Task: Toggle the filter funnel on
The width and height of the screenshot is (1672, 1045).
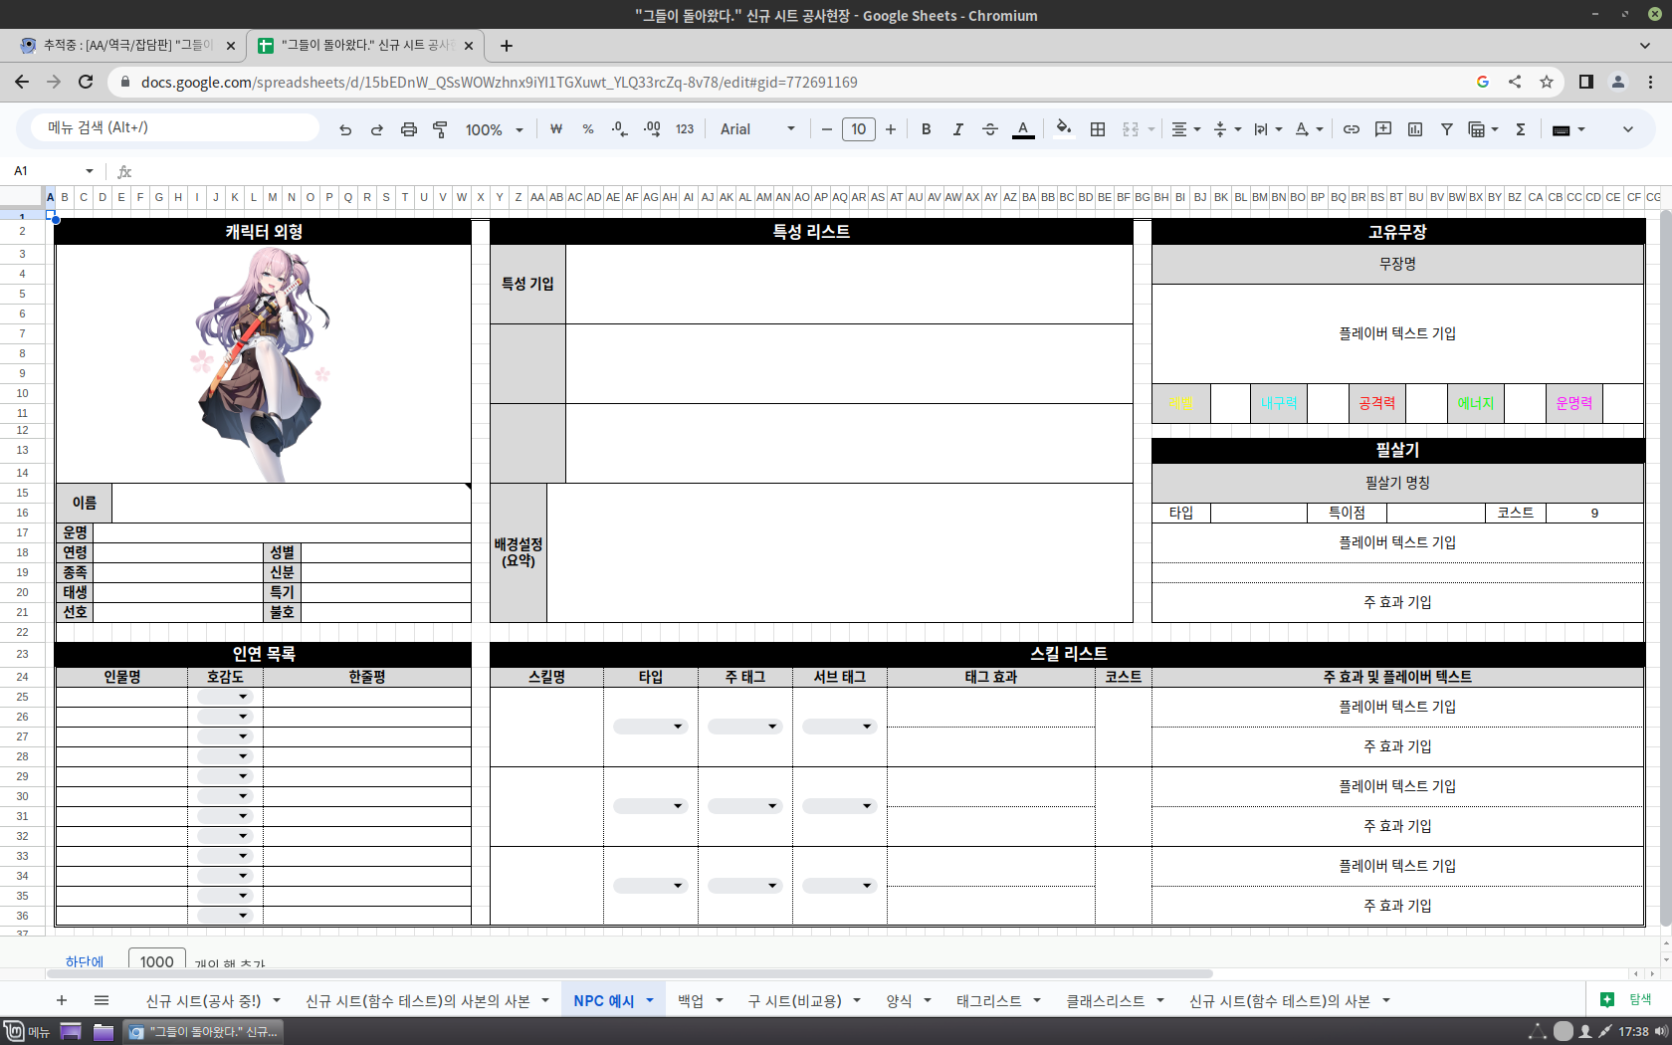Action: coord(1446,129)
